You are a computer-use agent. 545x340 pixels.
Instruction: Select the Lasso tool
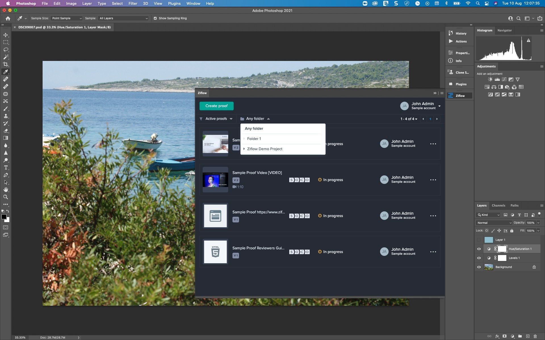pos(5,49)
